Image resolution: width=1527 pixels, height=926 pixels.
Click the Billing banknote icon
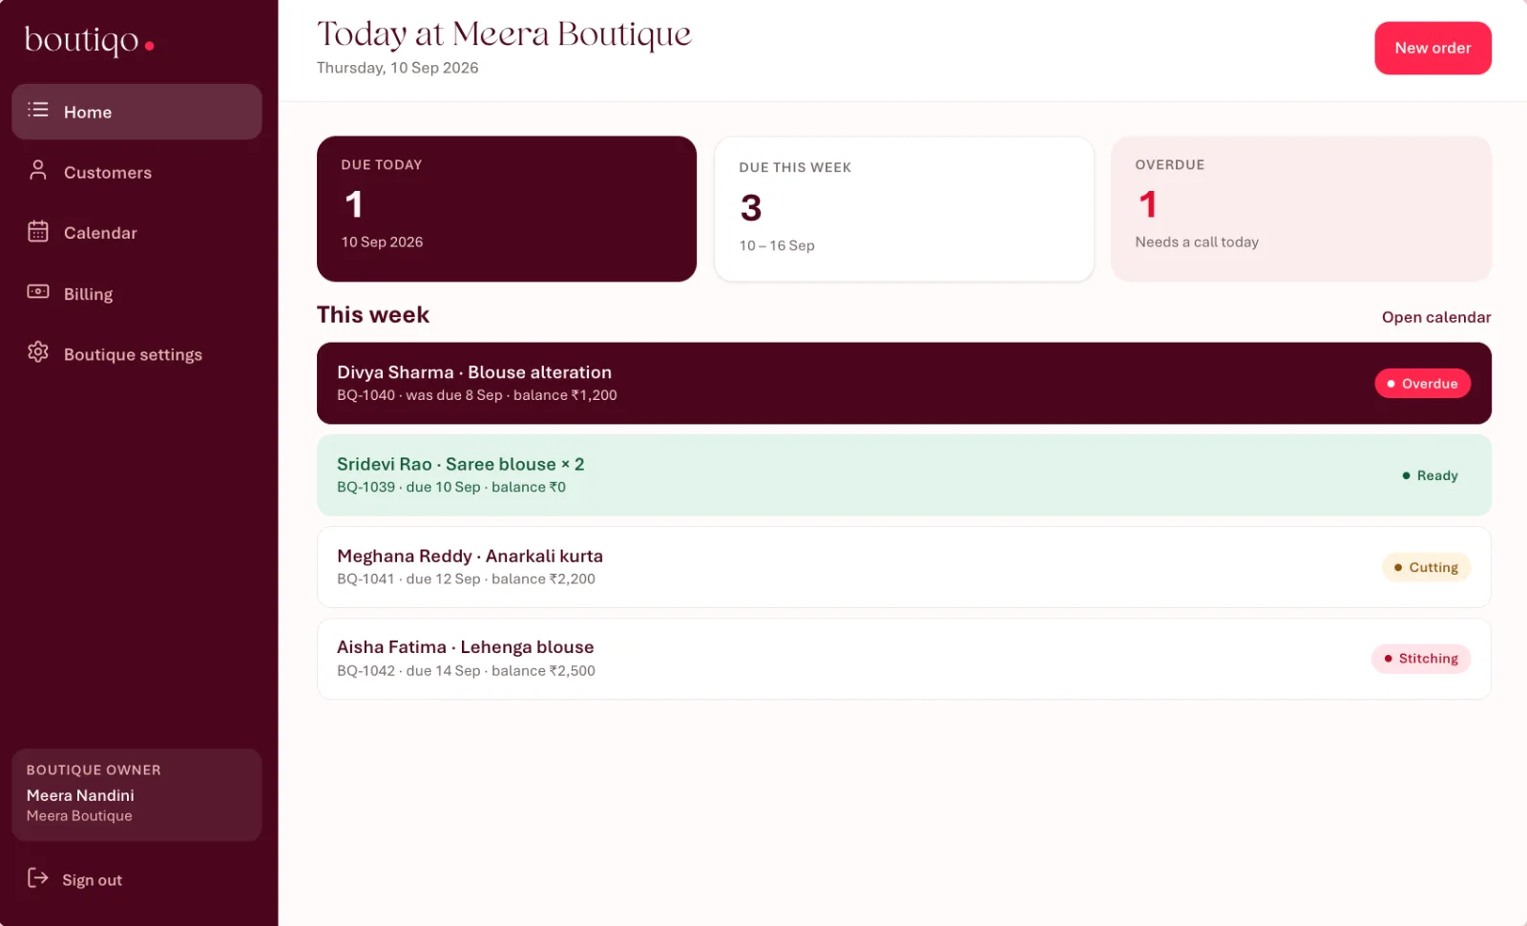(x=38, y=292)
